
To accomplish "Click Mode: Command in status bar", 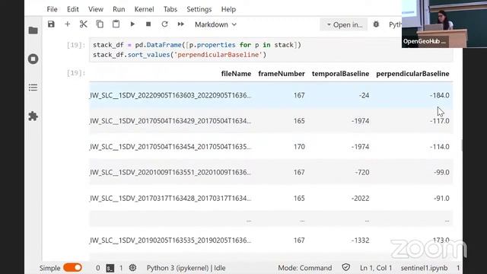I will 304,268.
